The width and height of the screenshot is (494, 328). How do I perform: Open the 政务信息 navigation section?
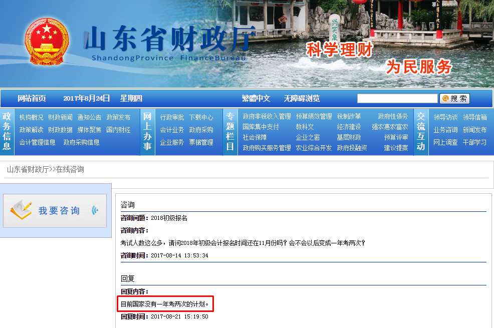[x=7, y=129]
